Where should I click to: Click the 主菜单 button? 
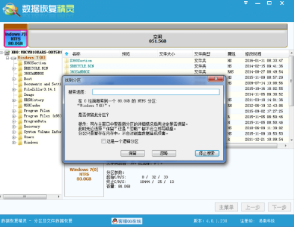tap(226, 207)
